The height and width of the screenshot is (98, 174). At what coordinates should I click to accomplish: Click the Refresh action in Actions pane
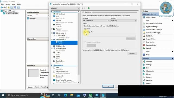coord(149,48)
